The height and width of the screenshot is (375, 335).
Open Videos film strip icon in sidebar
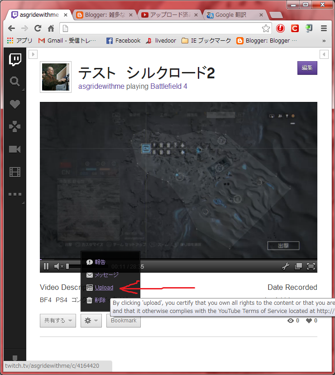coord(15,172)
